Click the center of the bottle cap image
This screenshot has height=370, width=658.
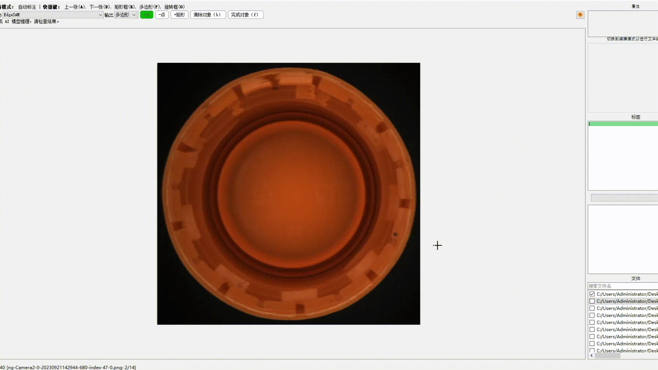[x=289, y=194]
